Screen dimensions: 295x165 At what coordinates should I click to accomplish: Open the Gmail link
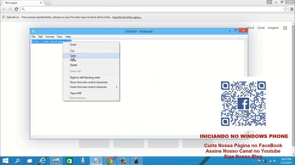click(261, 27)
